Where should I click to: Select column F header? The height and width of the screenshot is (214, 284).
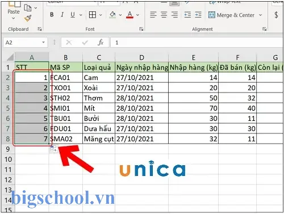[237, 57]
